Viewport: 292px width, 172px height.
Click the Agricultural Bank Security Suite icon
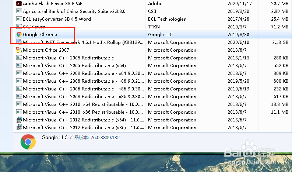coord(19,11)
